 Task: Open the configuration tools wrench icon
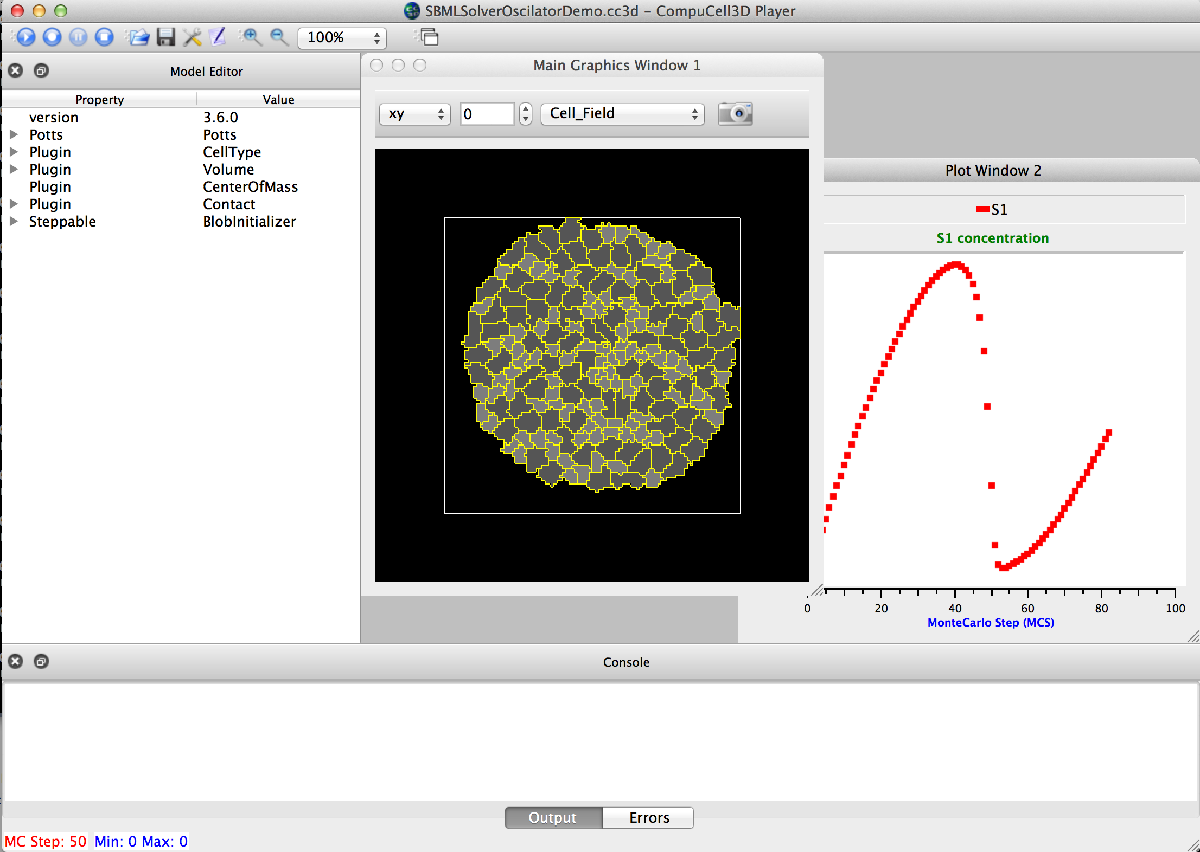tap(192, 37)
